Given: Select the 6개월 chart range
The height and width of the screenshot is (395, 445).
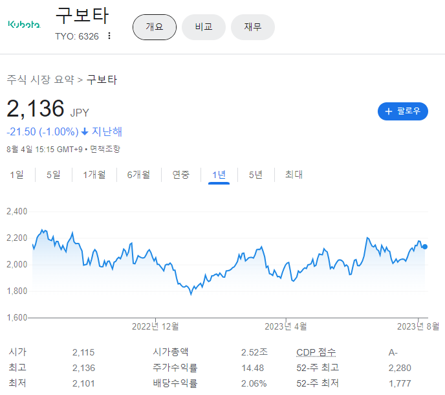Looking at the screenshot, I should (138, 174).
